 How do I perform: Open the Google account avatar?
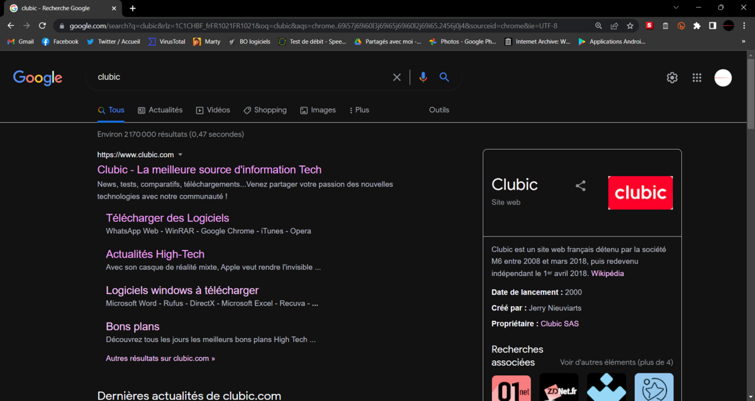tap(723, 78)
